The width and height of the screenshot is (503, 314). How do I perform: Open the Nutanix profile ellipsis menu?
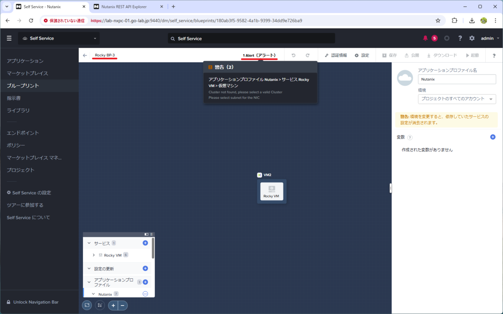pos(145,294)
